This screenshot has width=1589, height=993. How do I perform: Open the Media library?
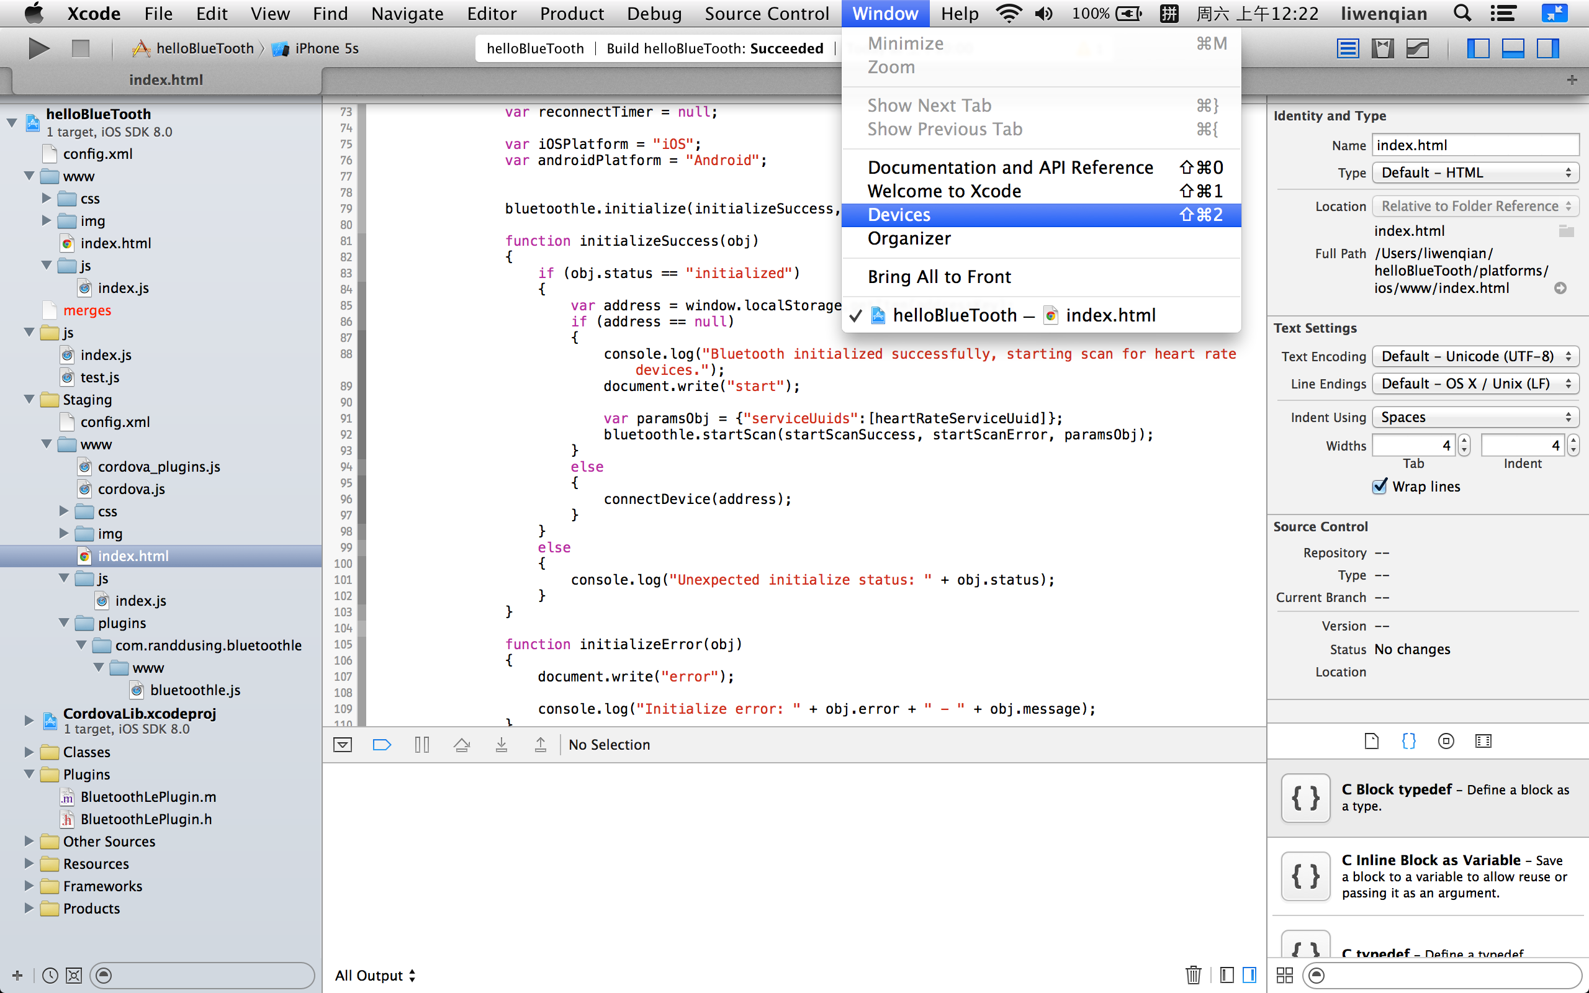1483,741
